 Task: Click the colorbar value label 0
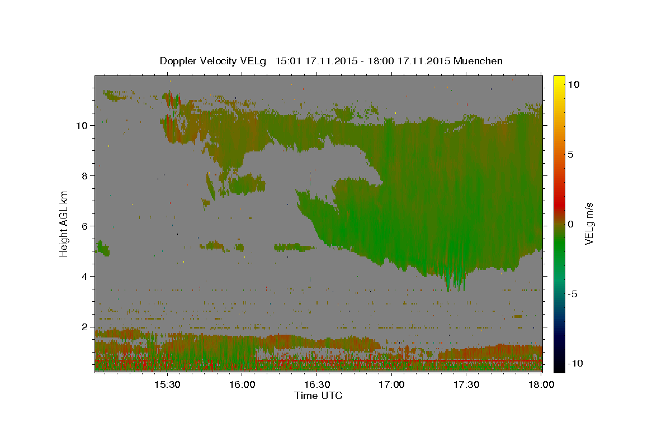click(570, 224)
